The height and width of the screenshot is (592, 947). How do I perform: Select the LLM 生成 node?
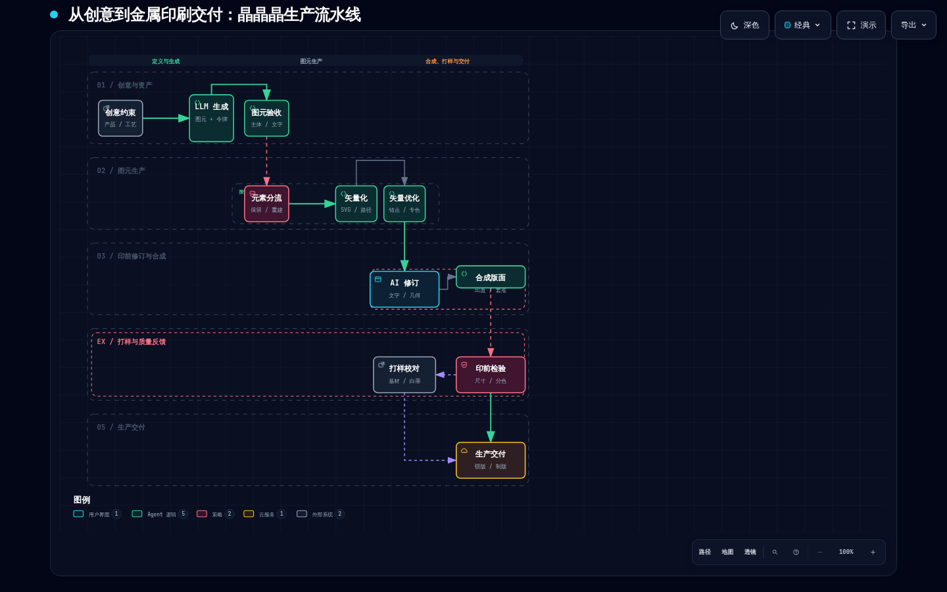211,118
